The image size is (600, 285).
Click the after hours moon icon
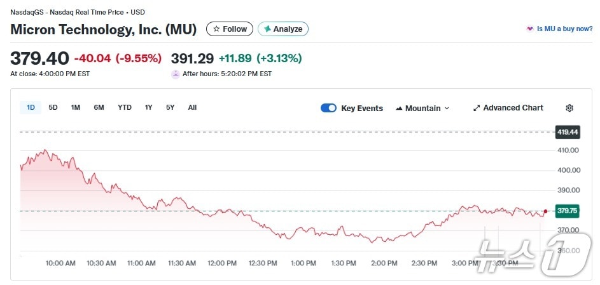[x=176, y=74]
